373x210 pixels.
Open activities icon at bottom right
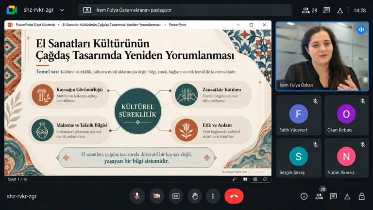347,196
